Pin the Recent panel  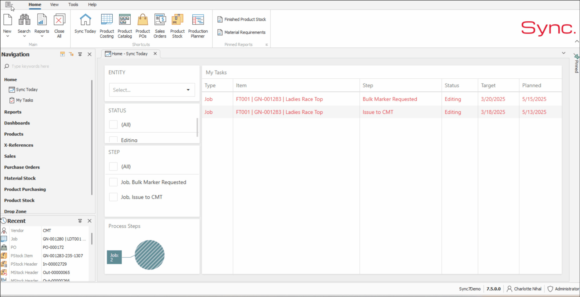pyautogui.click(x=80, y=221)
